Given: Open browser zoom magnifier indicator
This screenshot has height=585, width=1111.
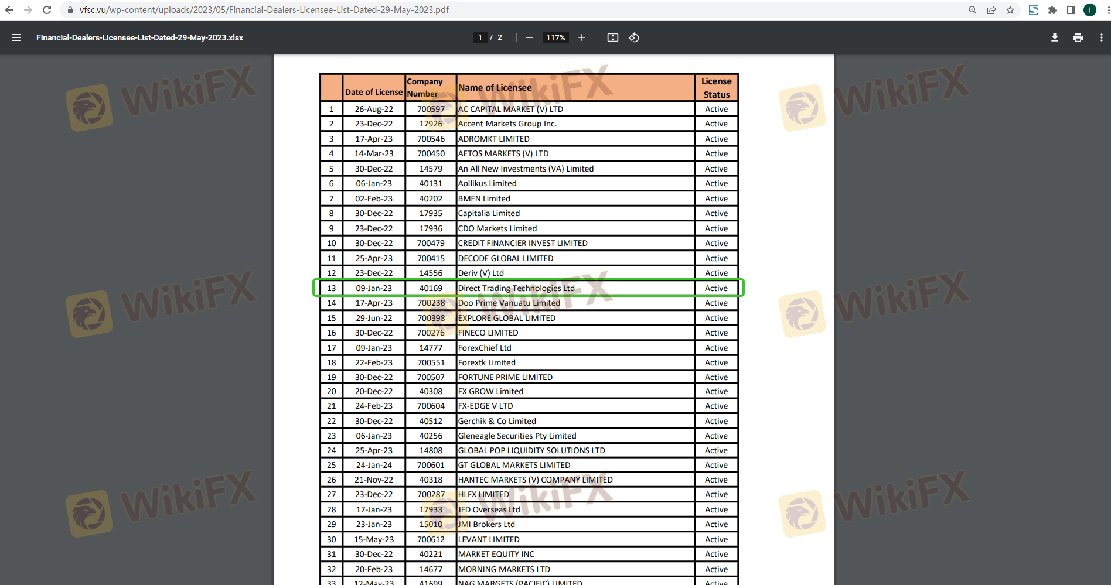Looking at the screenshot, I should click(973, 10).
